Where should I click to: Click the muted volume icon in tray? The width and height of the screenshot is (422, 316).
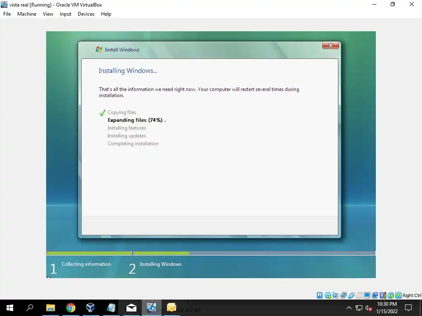(x=369, y=308)
